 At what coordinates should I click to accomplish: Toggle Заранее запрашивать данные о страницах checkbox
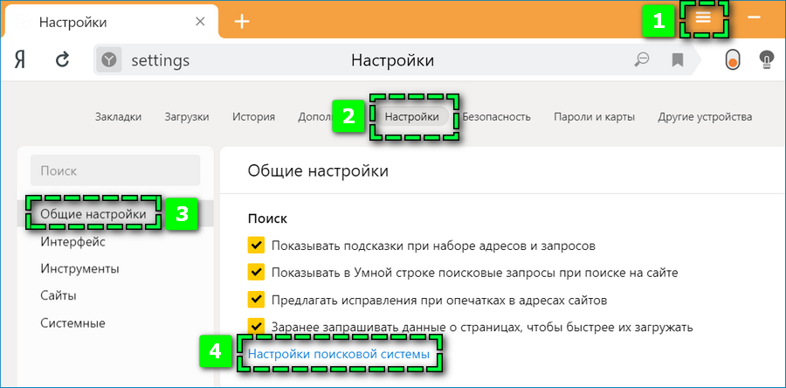pyautogui.click(x=256, y=326)
